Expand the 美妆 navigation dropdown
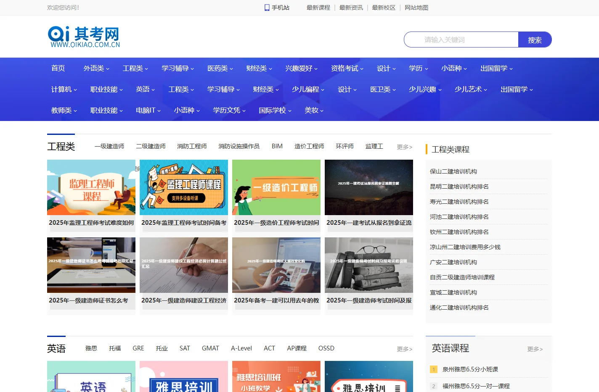The height and width of the screenshot is (392, 599). (x=314, y=110)
